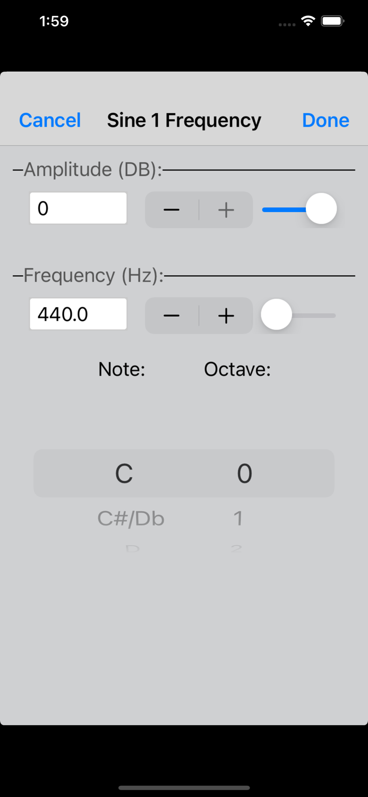Tap the amplitude value field showing 0
The width and height of the screenshot is (368, 797).
(78, 208)
